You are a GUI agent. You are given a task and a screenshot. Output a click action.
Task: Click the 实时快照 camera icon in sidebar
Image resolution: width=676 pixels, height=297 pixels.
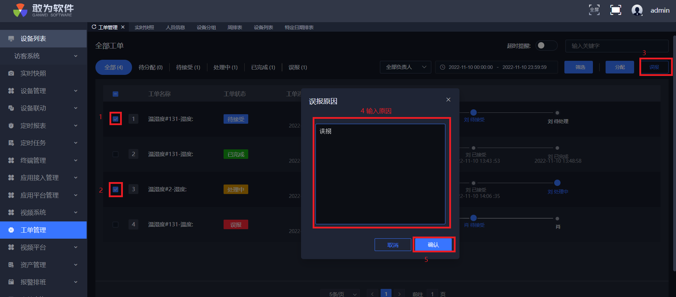click(11, 73)
